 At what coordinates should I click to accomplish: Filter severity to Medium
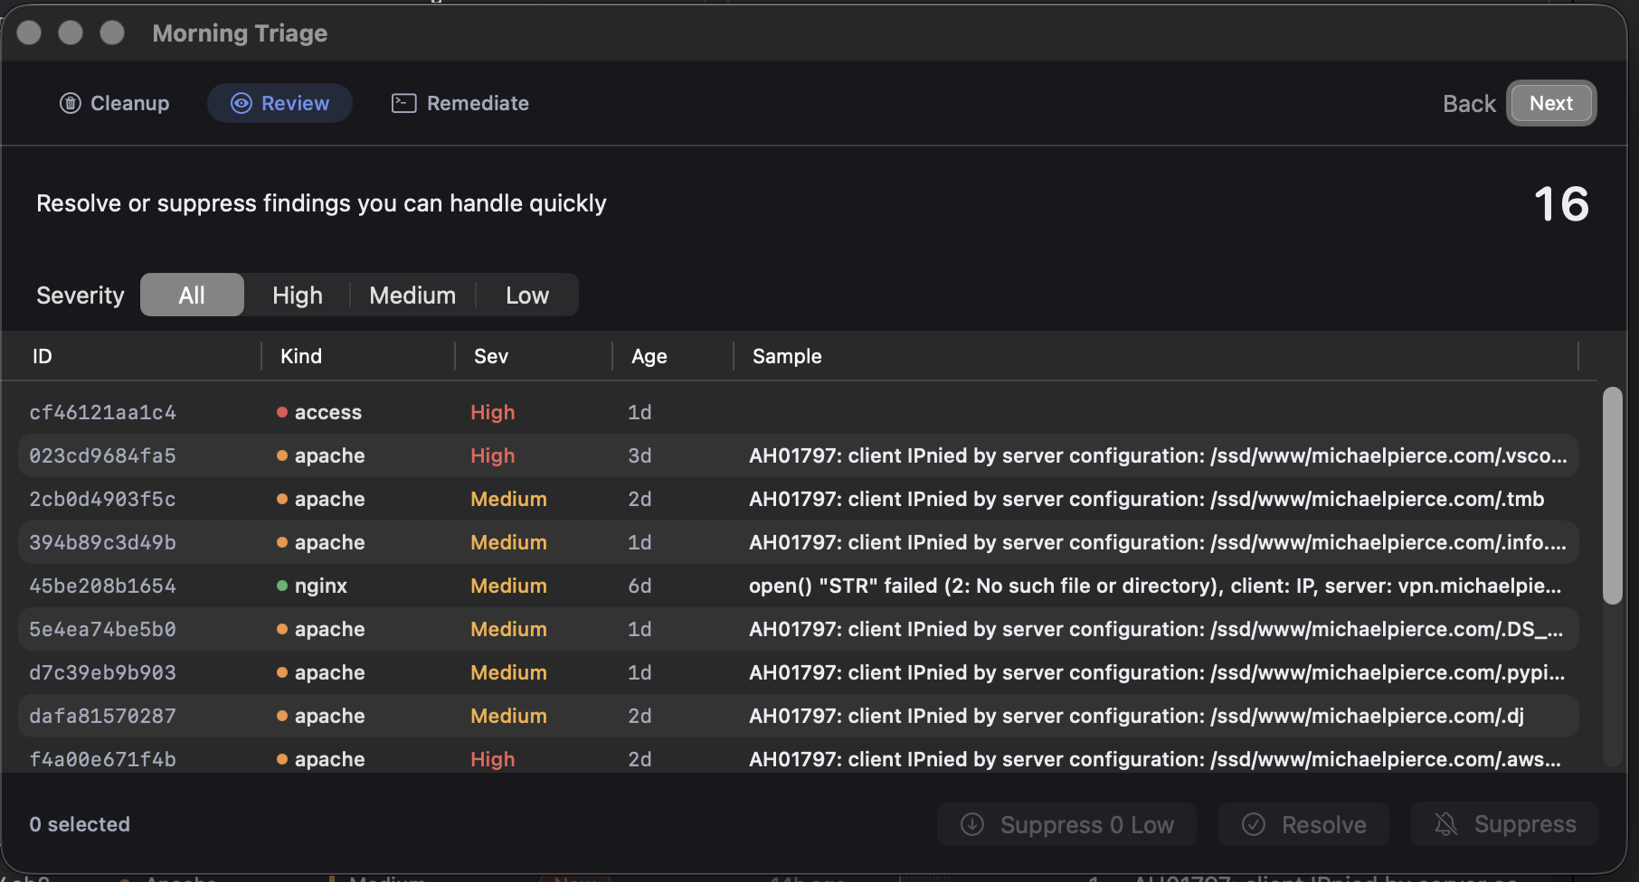[412, 296]
